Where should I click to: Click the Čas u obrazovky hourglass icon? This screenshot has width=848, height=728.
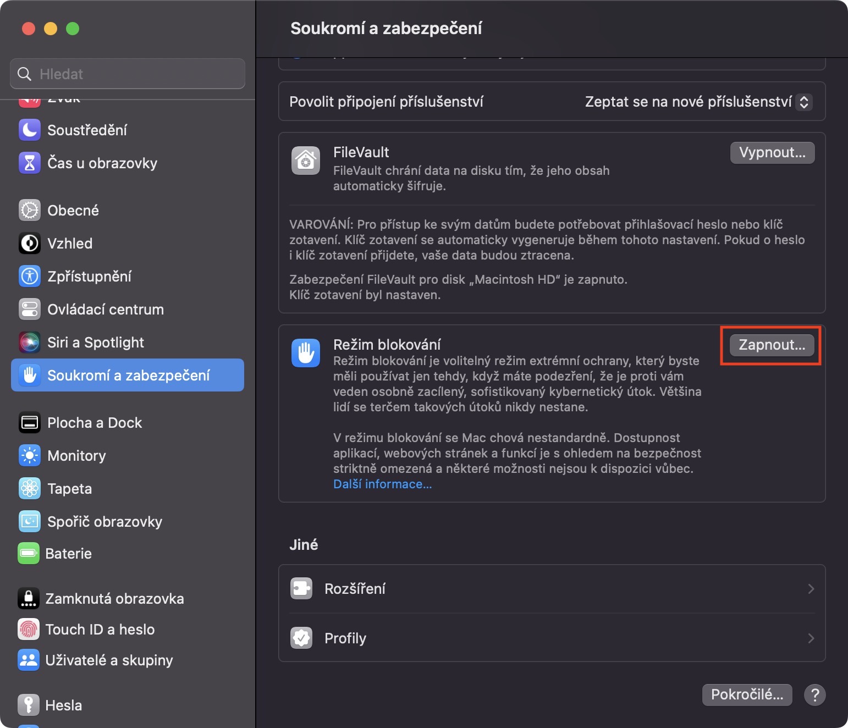30,163
